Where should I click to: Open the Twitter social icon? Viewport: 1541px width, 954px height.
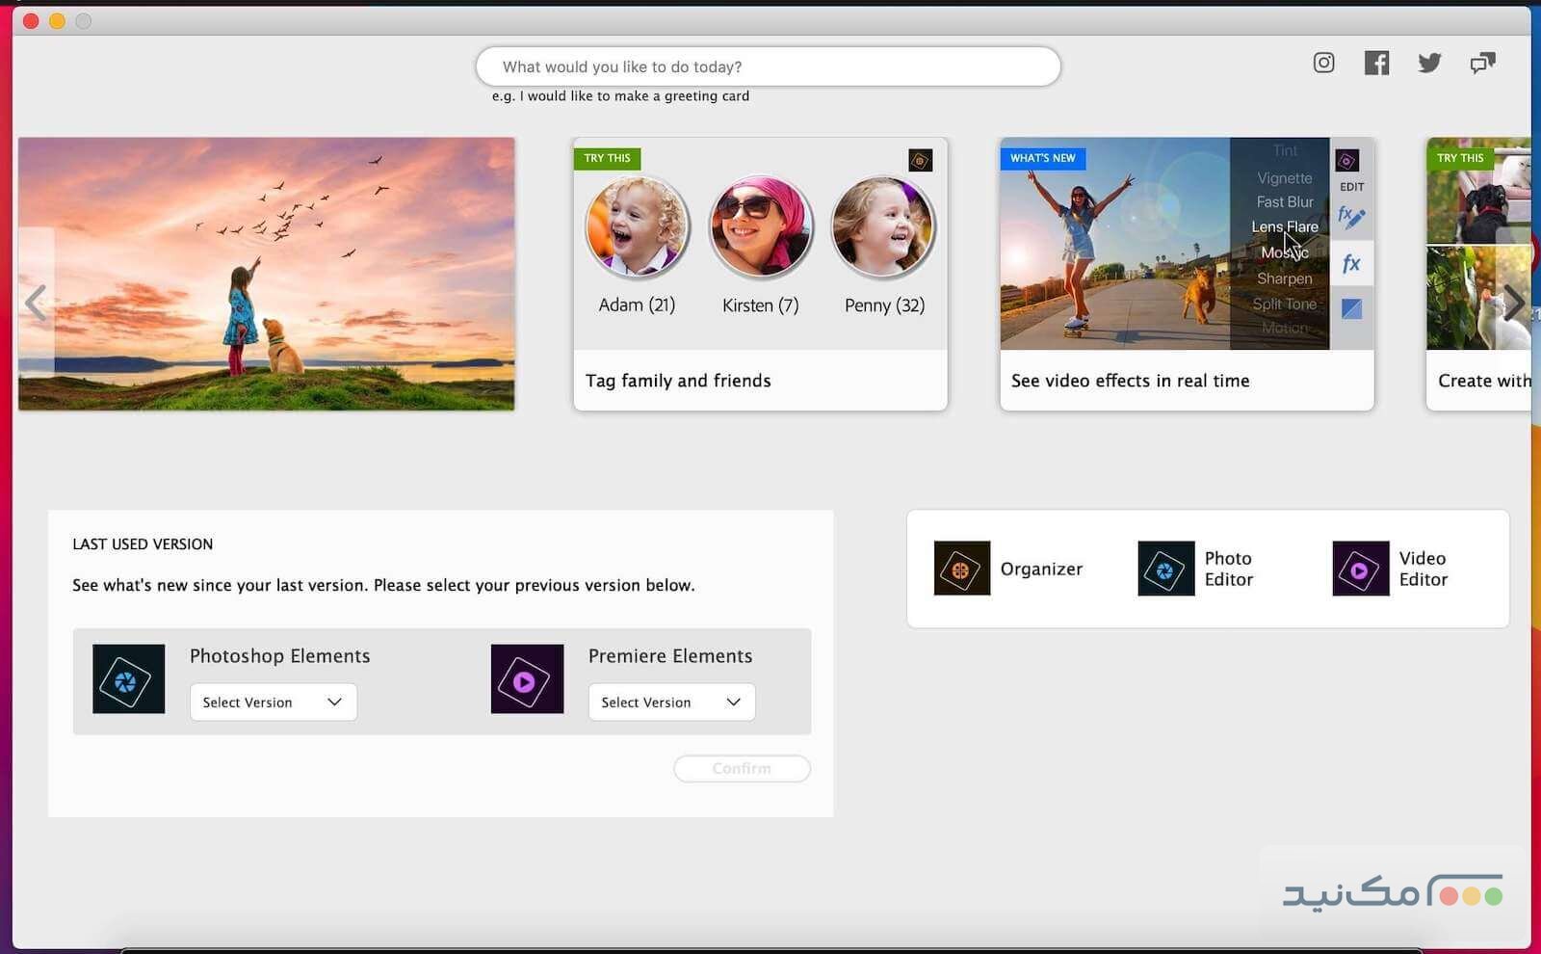pyautogui.click(x=1429, y=64)
